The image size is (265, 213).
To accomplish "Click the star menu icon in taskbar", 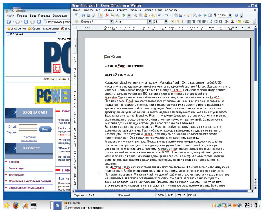I will [6, 205].
